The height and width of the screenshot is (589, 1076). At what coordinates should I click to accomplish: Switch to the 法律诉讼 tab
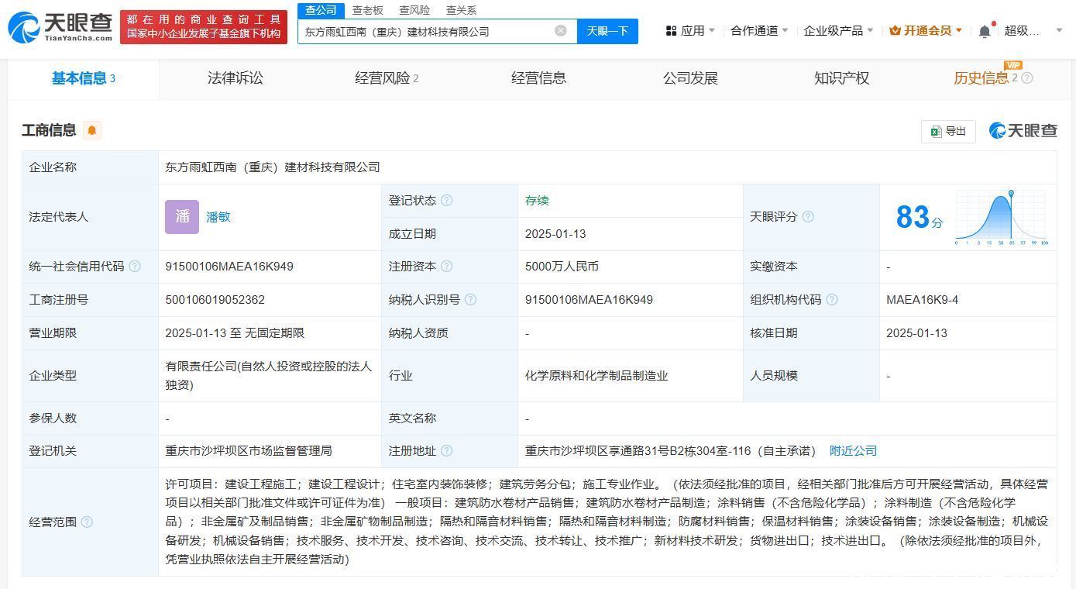(235, 78)
